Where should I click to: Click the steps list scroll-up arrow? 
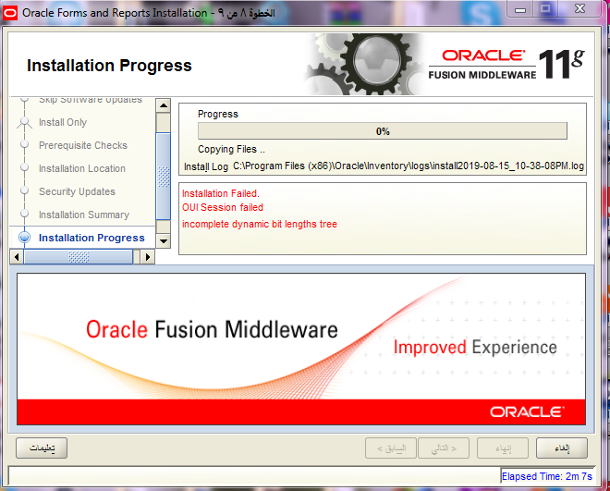[163, 105]
